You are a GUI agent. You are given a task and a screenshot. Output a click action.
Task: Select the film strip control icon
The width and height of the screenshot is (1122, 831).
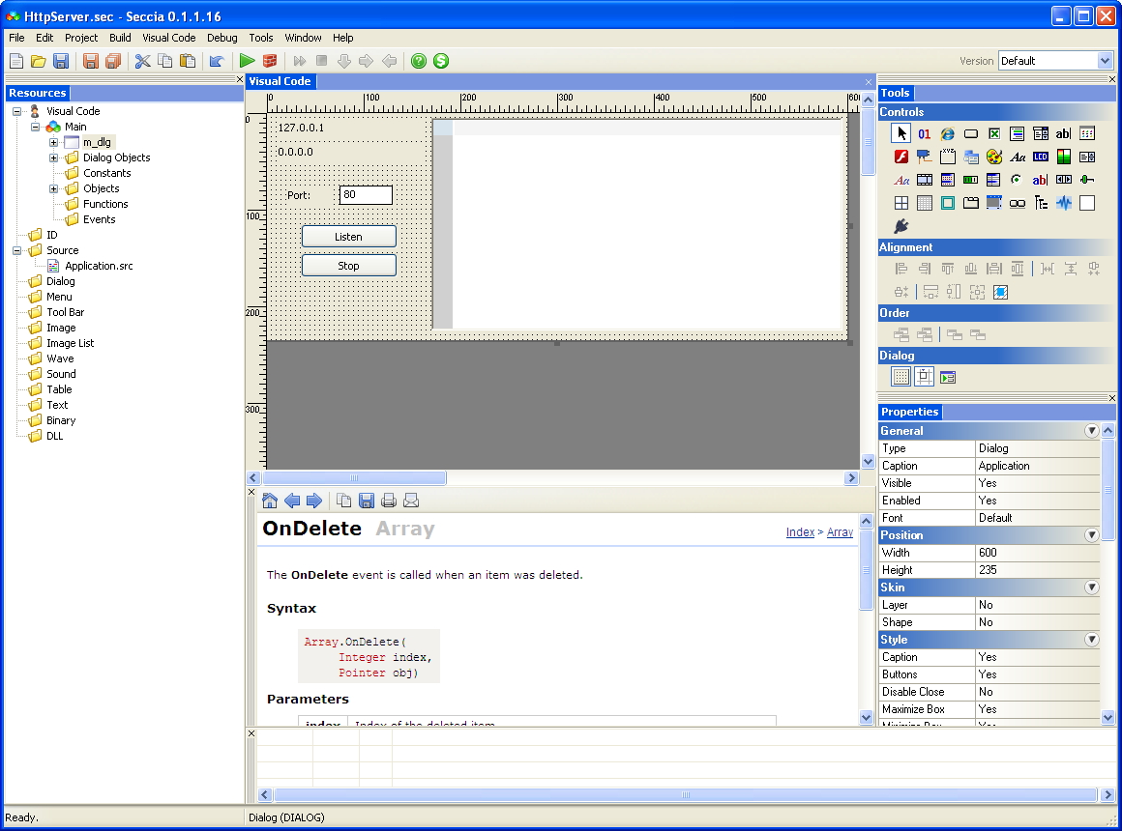pyautogui.click(x=925, y=180)
